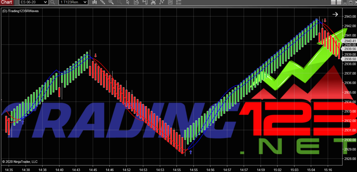Open the T123Ren interval selector dropdown
The height and width of the screenshot is (172, 357).
73,2
